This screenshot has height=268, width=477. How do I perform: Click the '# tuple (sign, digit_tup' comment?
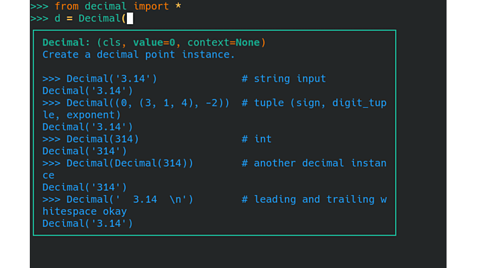[314, 103]
